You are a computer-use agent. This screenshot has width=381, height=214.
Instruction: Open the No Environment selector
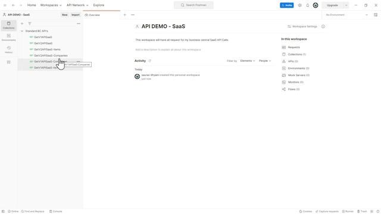point(346,15)
